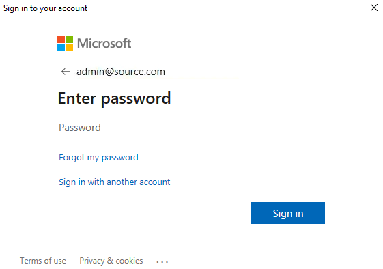Click the Enter password heading
Image resolution: width=383 pixels, height=269 pixels.
(x=114, y=98)
